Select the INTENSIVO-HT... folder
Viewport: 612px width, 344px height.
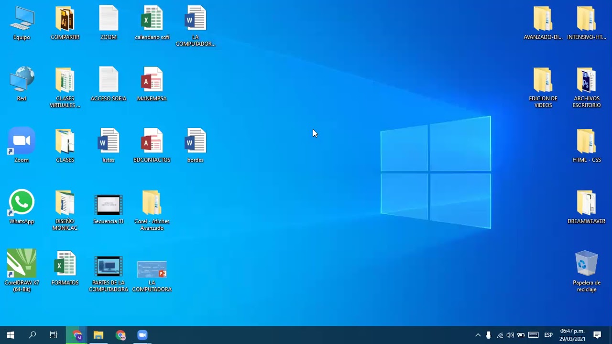click(x=587, y=23)
